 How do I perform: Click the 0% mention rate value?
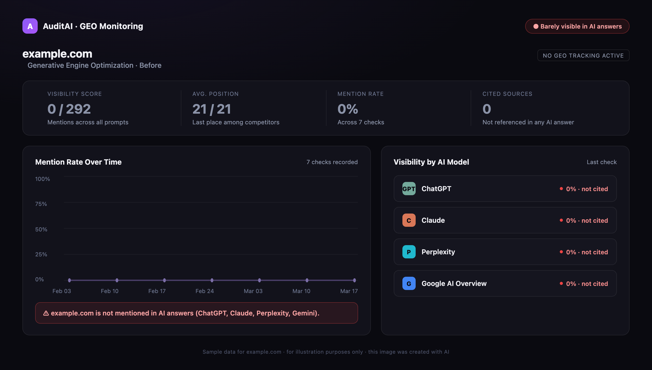coord(348,109)
